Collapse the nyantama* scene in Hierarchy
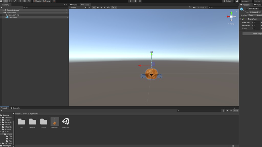This screenshot has width=262, height=147. (x=3, y=13)
